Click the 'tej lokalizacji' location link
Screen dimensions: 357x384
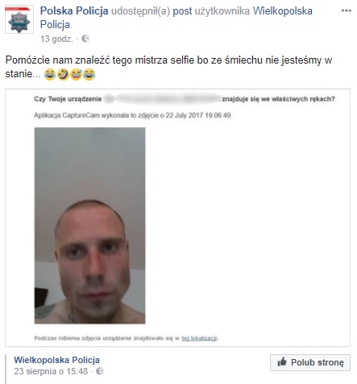pyautogui.click(x=199, y=338)
